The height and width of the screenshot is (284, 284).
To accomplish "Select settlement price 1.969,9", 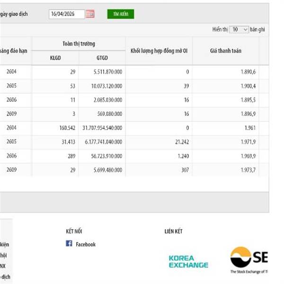I will (248, 156).
